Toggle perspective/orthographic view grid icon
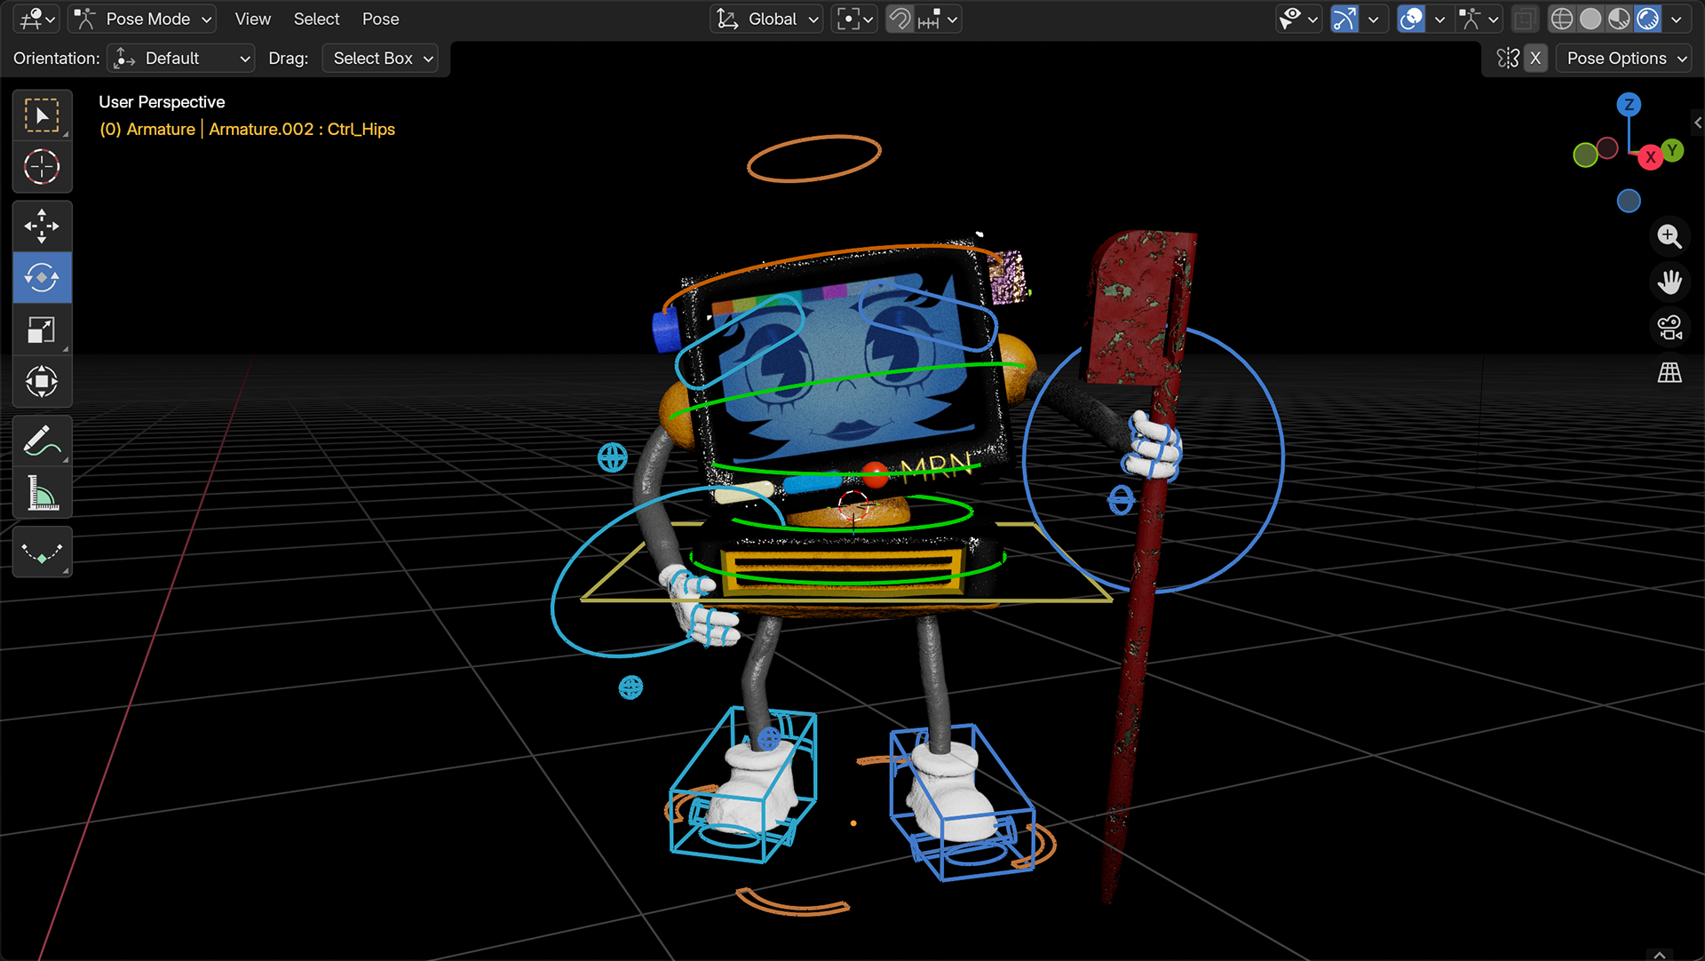The image size is (1705, 961). 1669,373
